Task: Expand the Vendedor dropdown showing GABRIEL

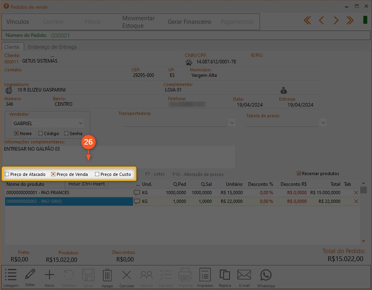Action: [x=81, y=123]
